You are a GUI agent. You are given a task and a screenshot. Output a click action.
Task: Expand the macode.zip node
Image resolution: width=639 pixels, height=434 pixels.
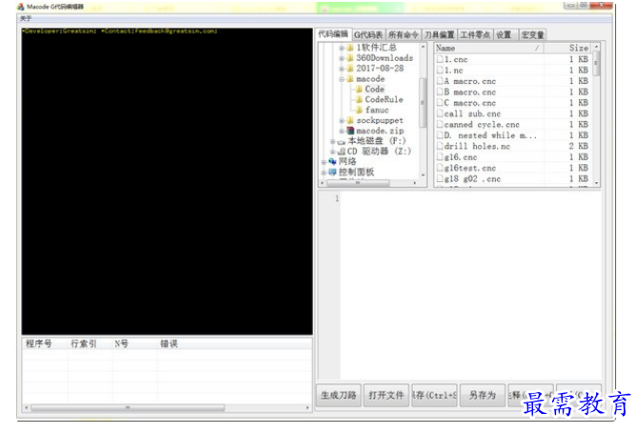coord(341,132)
